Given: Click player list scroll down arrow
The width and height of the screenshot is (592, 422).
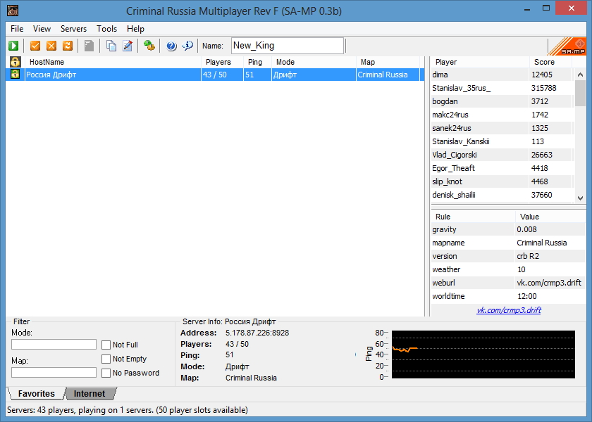Looking at the screenshot, I should point(580,198).
